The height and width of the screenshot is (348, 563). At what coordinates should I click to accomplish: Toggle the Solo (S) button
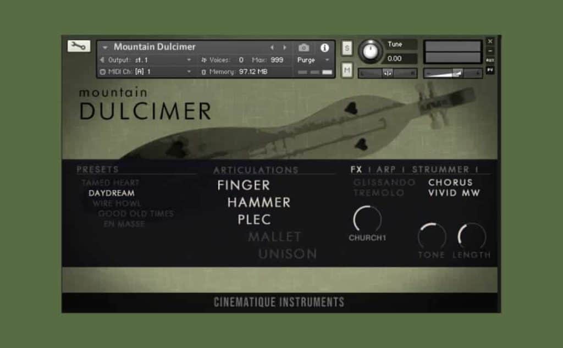point(347,48)
